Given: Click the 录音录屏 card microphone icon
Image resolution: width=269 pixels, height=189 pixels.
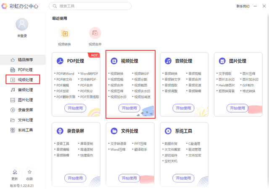Looking at the screenshot, I should [x=60, y=131].
